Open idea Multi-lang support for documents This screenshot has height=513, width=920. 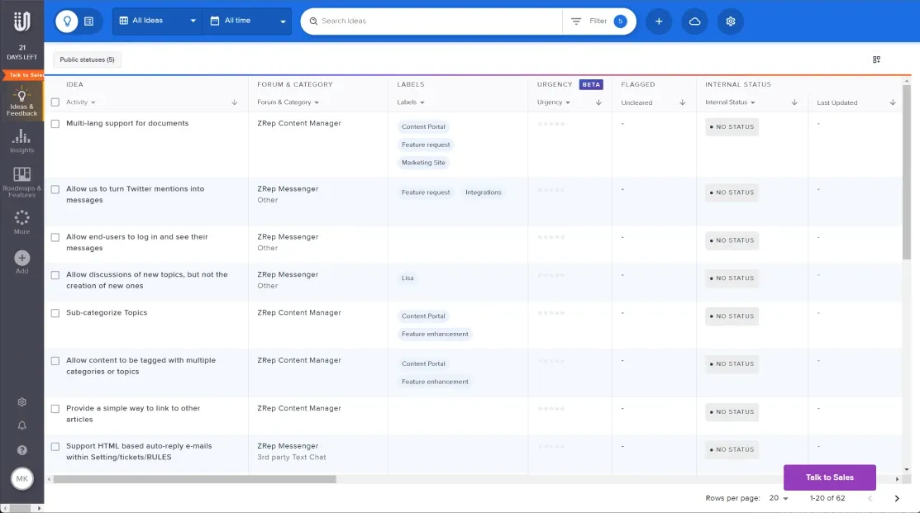tap(127, 123)
